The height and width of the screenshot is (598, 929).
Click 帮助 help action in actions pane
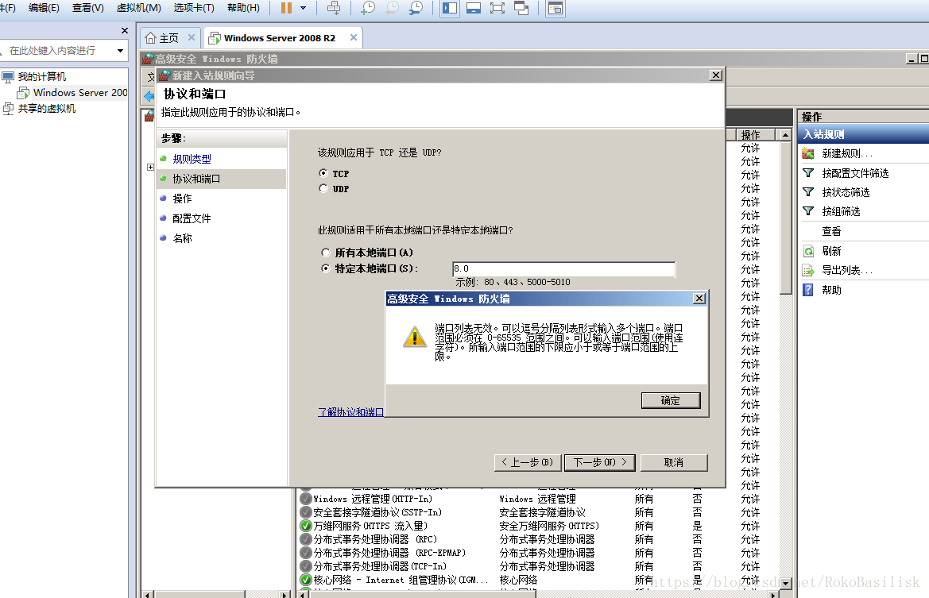coord(831,290)
